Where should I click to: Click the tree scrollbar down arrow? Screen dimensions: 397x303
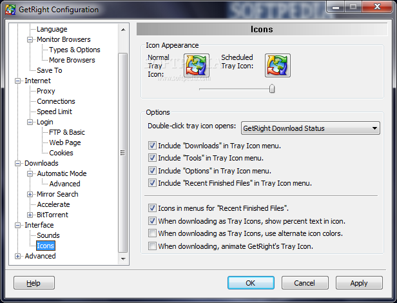point(123,259)
